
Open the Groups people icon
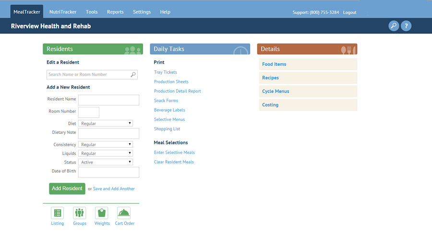pyautogui.click(x=79, y=213)
